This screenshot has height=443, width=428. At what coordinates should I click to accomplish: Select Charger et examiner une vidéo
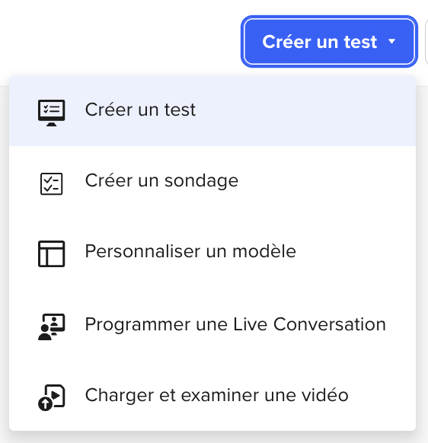pyautogui.click(x=212, y=395)
